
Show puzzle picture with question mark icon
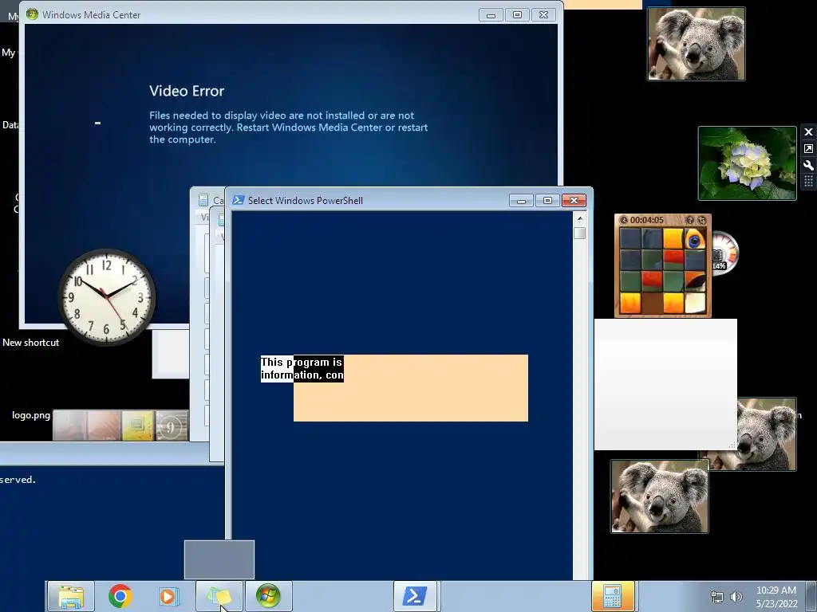click(x=690, y=220)
